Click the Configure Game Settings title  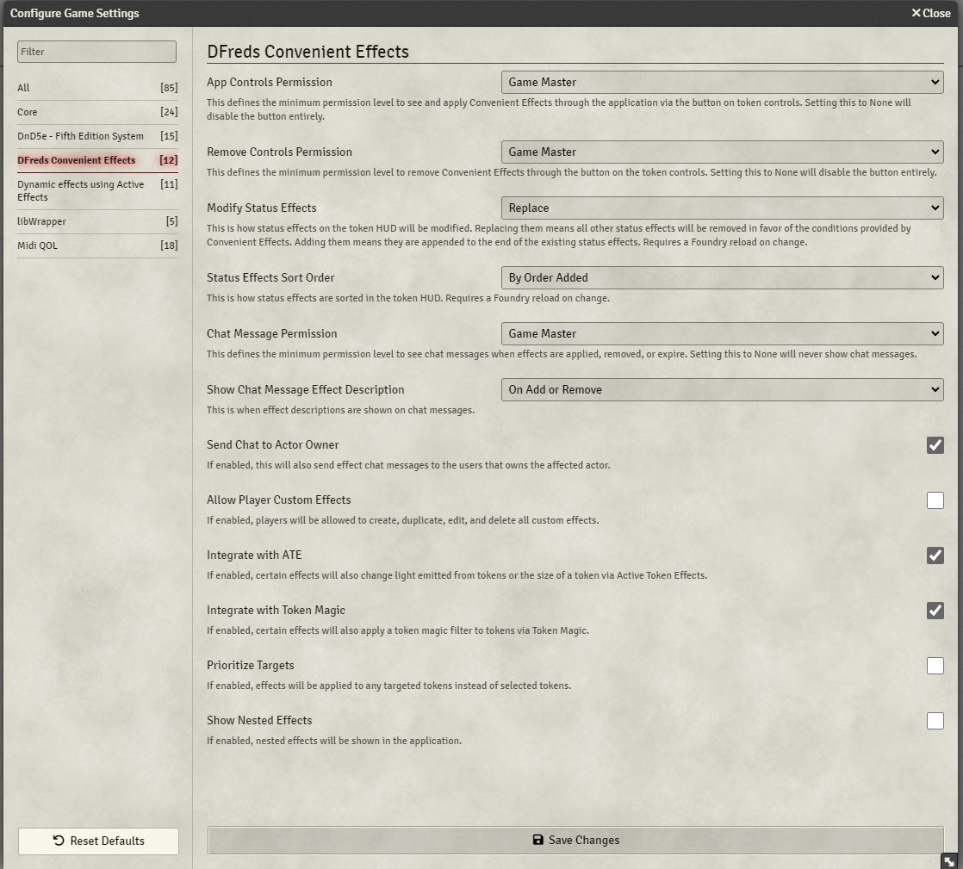pos(74,13)
